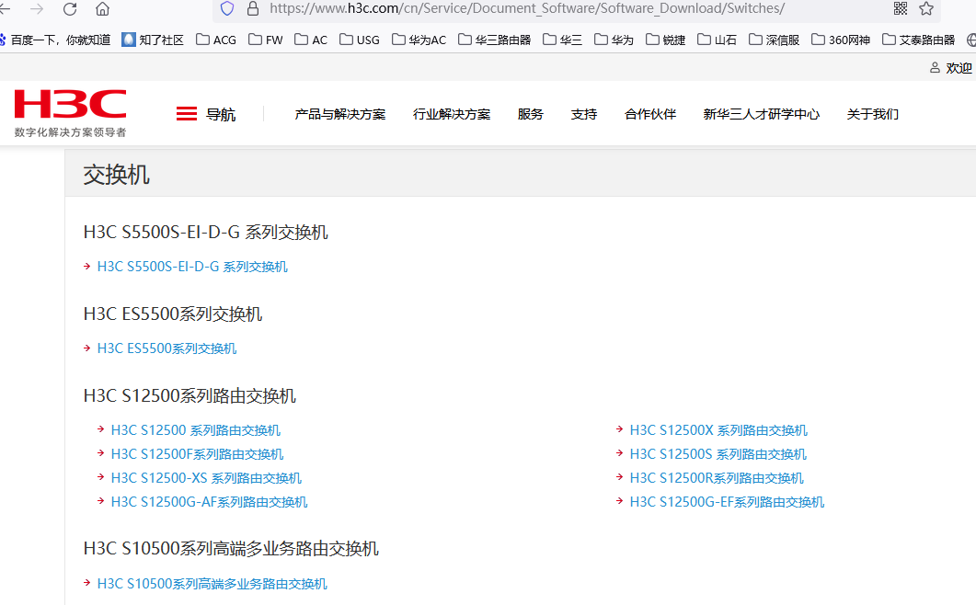Bookmark this page with the star icon
This screenshot has width=976, height=605.
click(926, 8)
